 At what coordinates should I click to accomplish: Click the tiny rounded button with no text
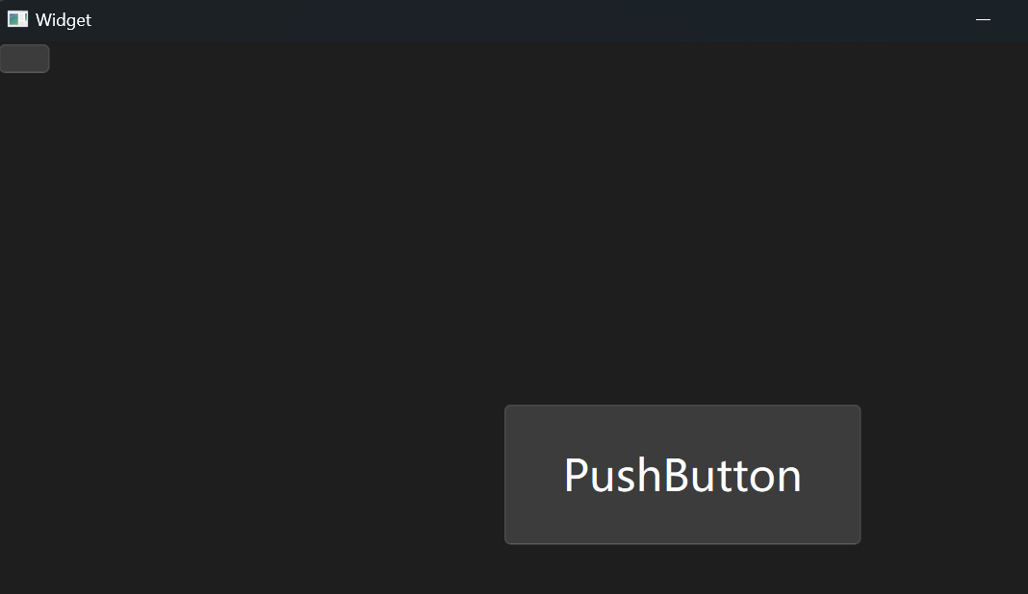24,59
